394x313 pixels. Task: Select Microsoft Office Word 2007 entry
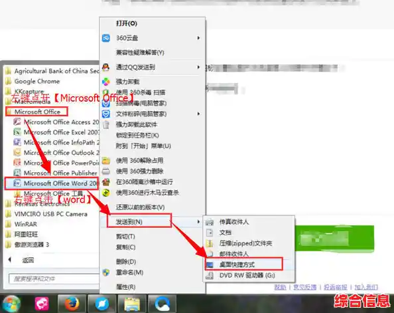[x=52, y=183]
